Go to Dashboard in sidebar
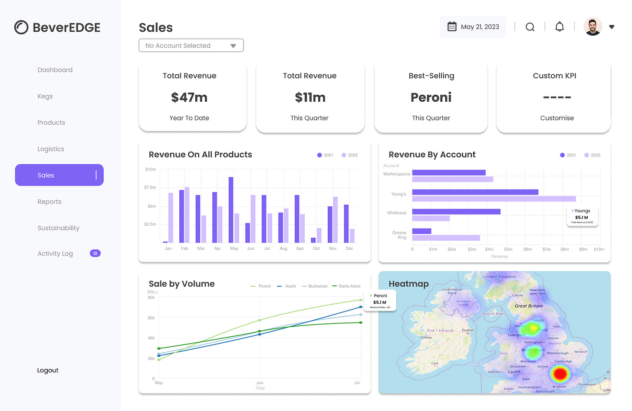Viewport: 632px width, 411px height. point(55,70)
